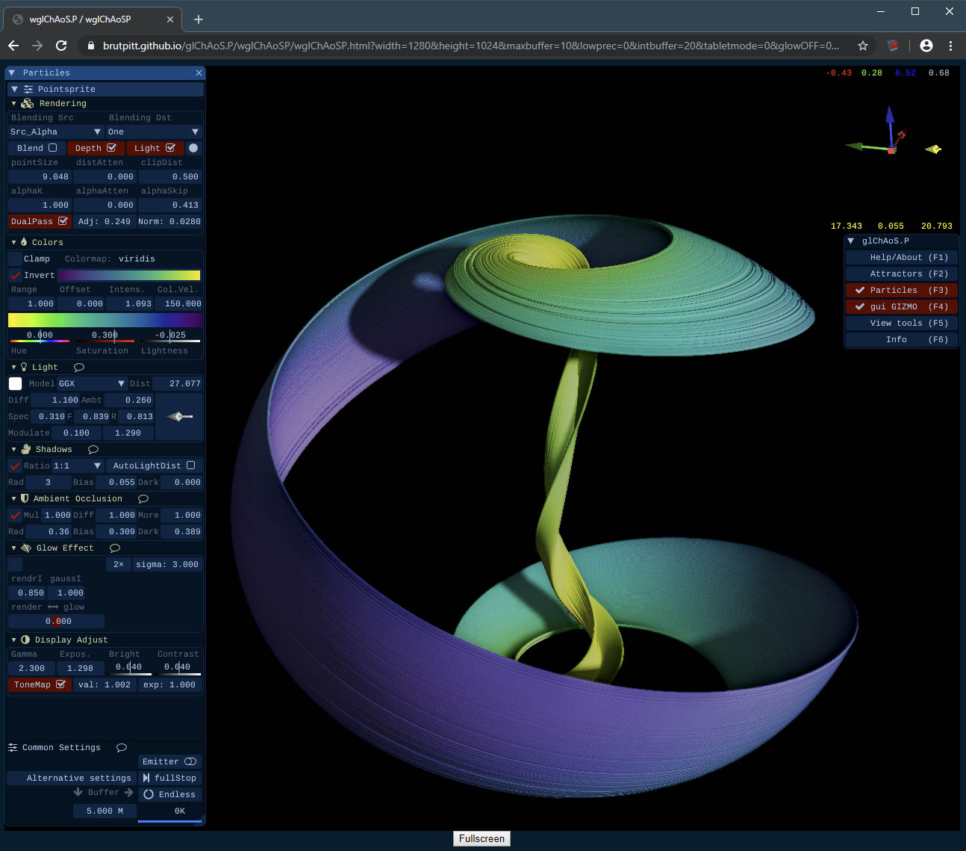Click the round dot button beside Light

(x=193, y=148)
